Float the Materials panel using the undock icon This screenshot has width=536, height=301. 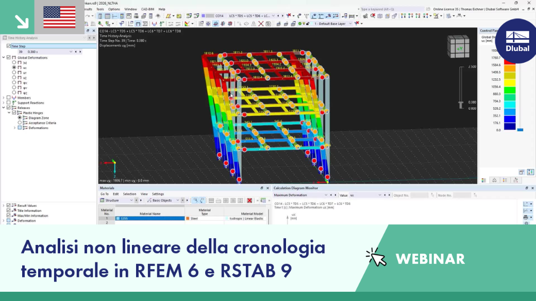[262, 188]
